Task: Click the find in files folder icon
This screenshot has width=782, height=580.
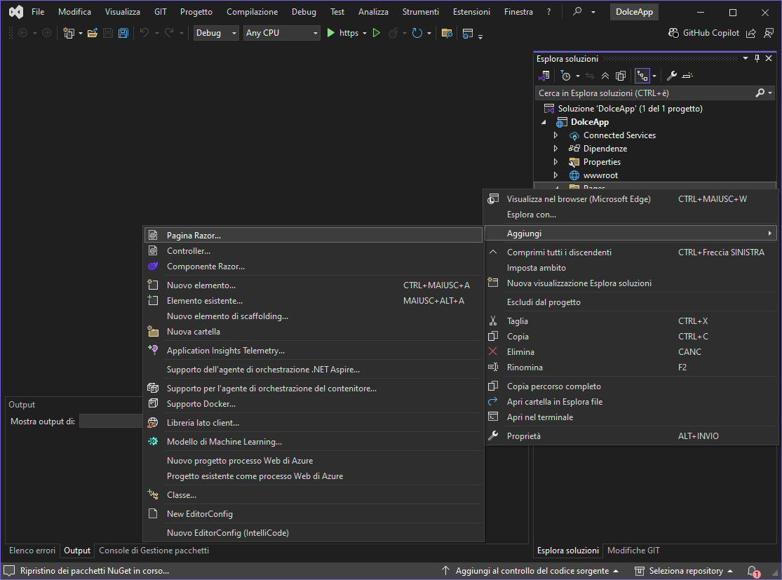Action: pos(447,33)
